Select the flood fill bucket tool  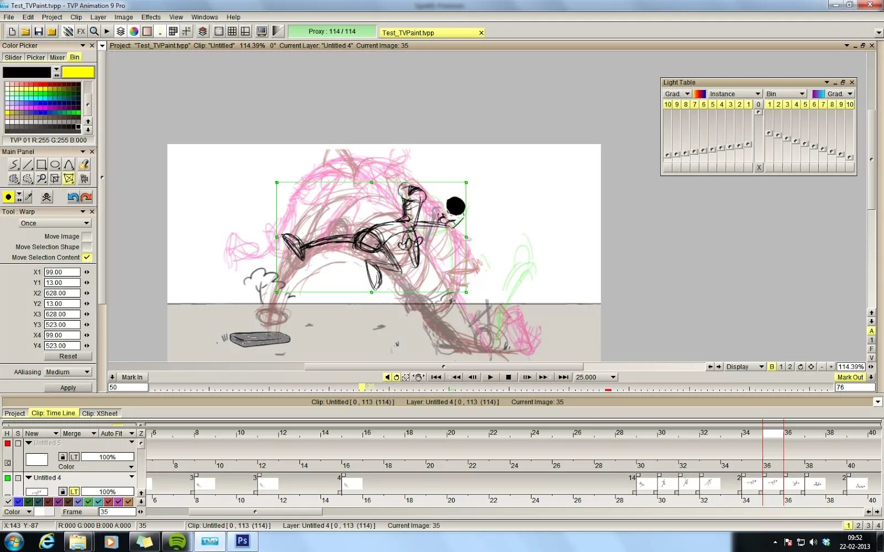(x=84, y=164)
